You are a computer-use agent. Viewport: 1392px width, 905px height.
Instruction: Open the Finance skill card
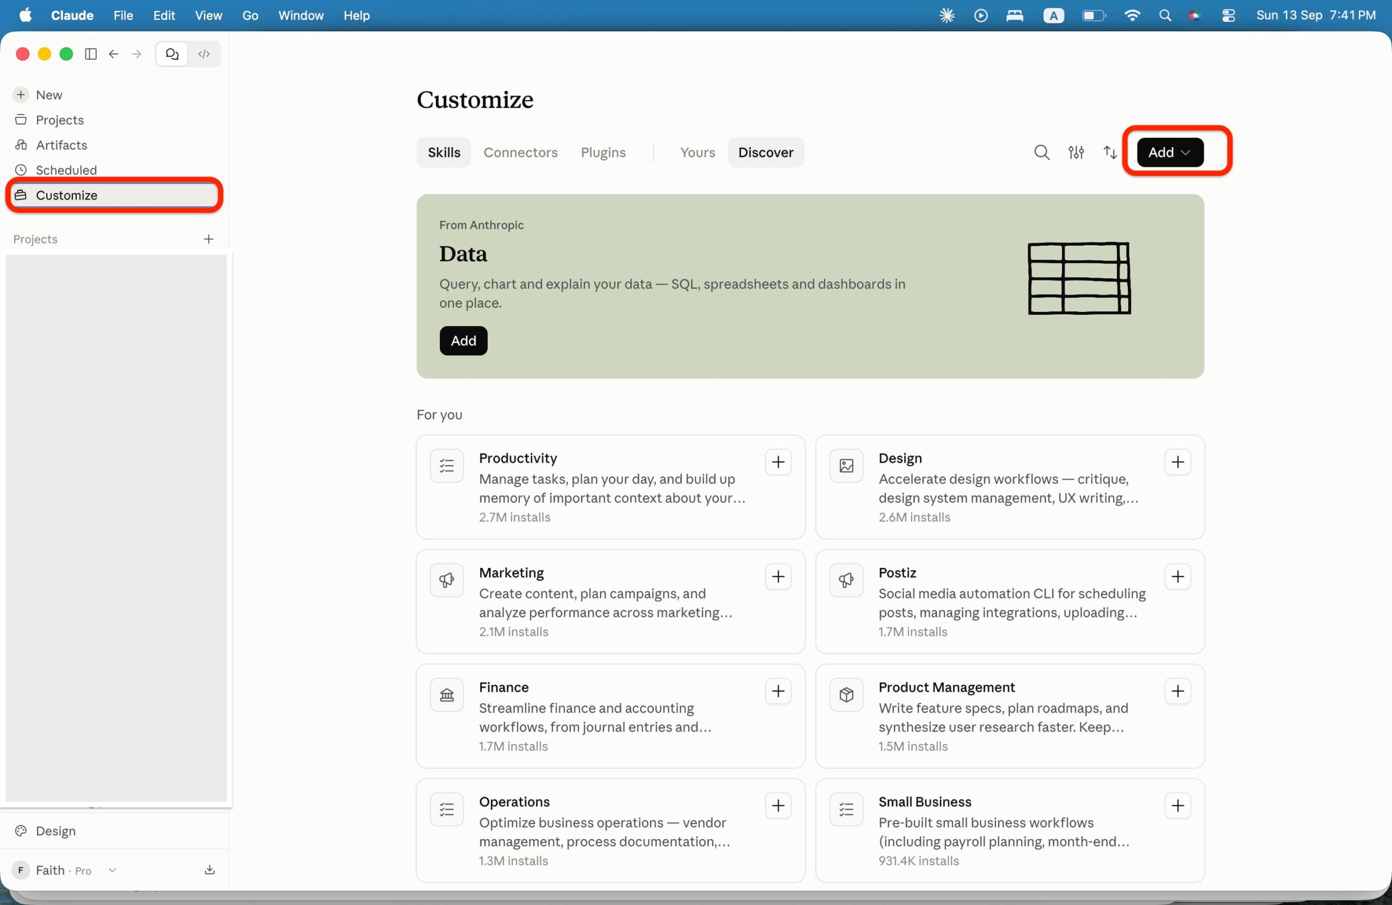611,716
